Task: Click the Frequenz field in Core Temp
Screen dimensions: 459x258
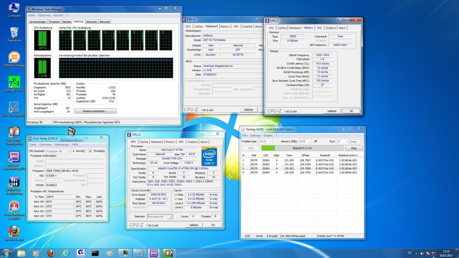Action: tap(74, 171)
